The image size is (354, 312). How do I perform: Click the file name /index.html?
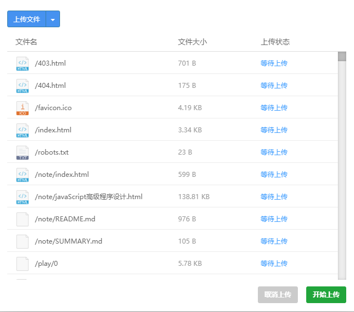[53, 130]
